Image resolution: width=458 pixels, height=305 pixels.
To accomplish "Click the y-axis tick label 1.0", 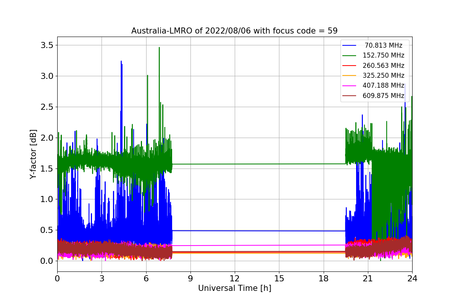I will click(46, 199).
